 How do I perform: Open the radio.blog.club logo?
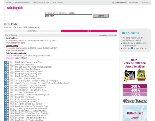[x=15, y=8]
